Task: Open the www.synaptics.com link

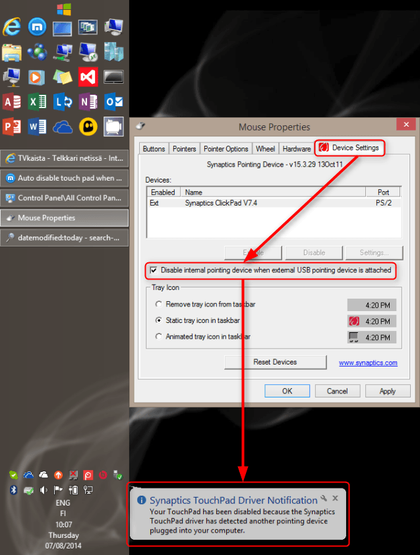Action: 368,363
